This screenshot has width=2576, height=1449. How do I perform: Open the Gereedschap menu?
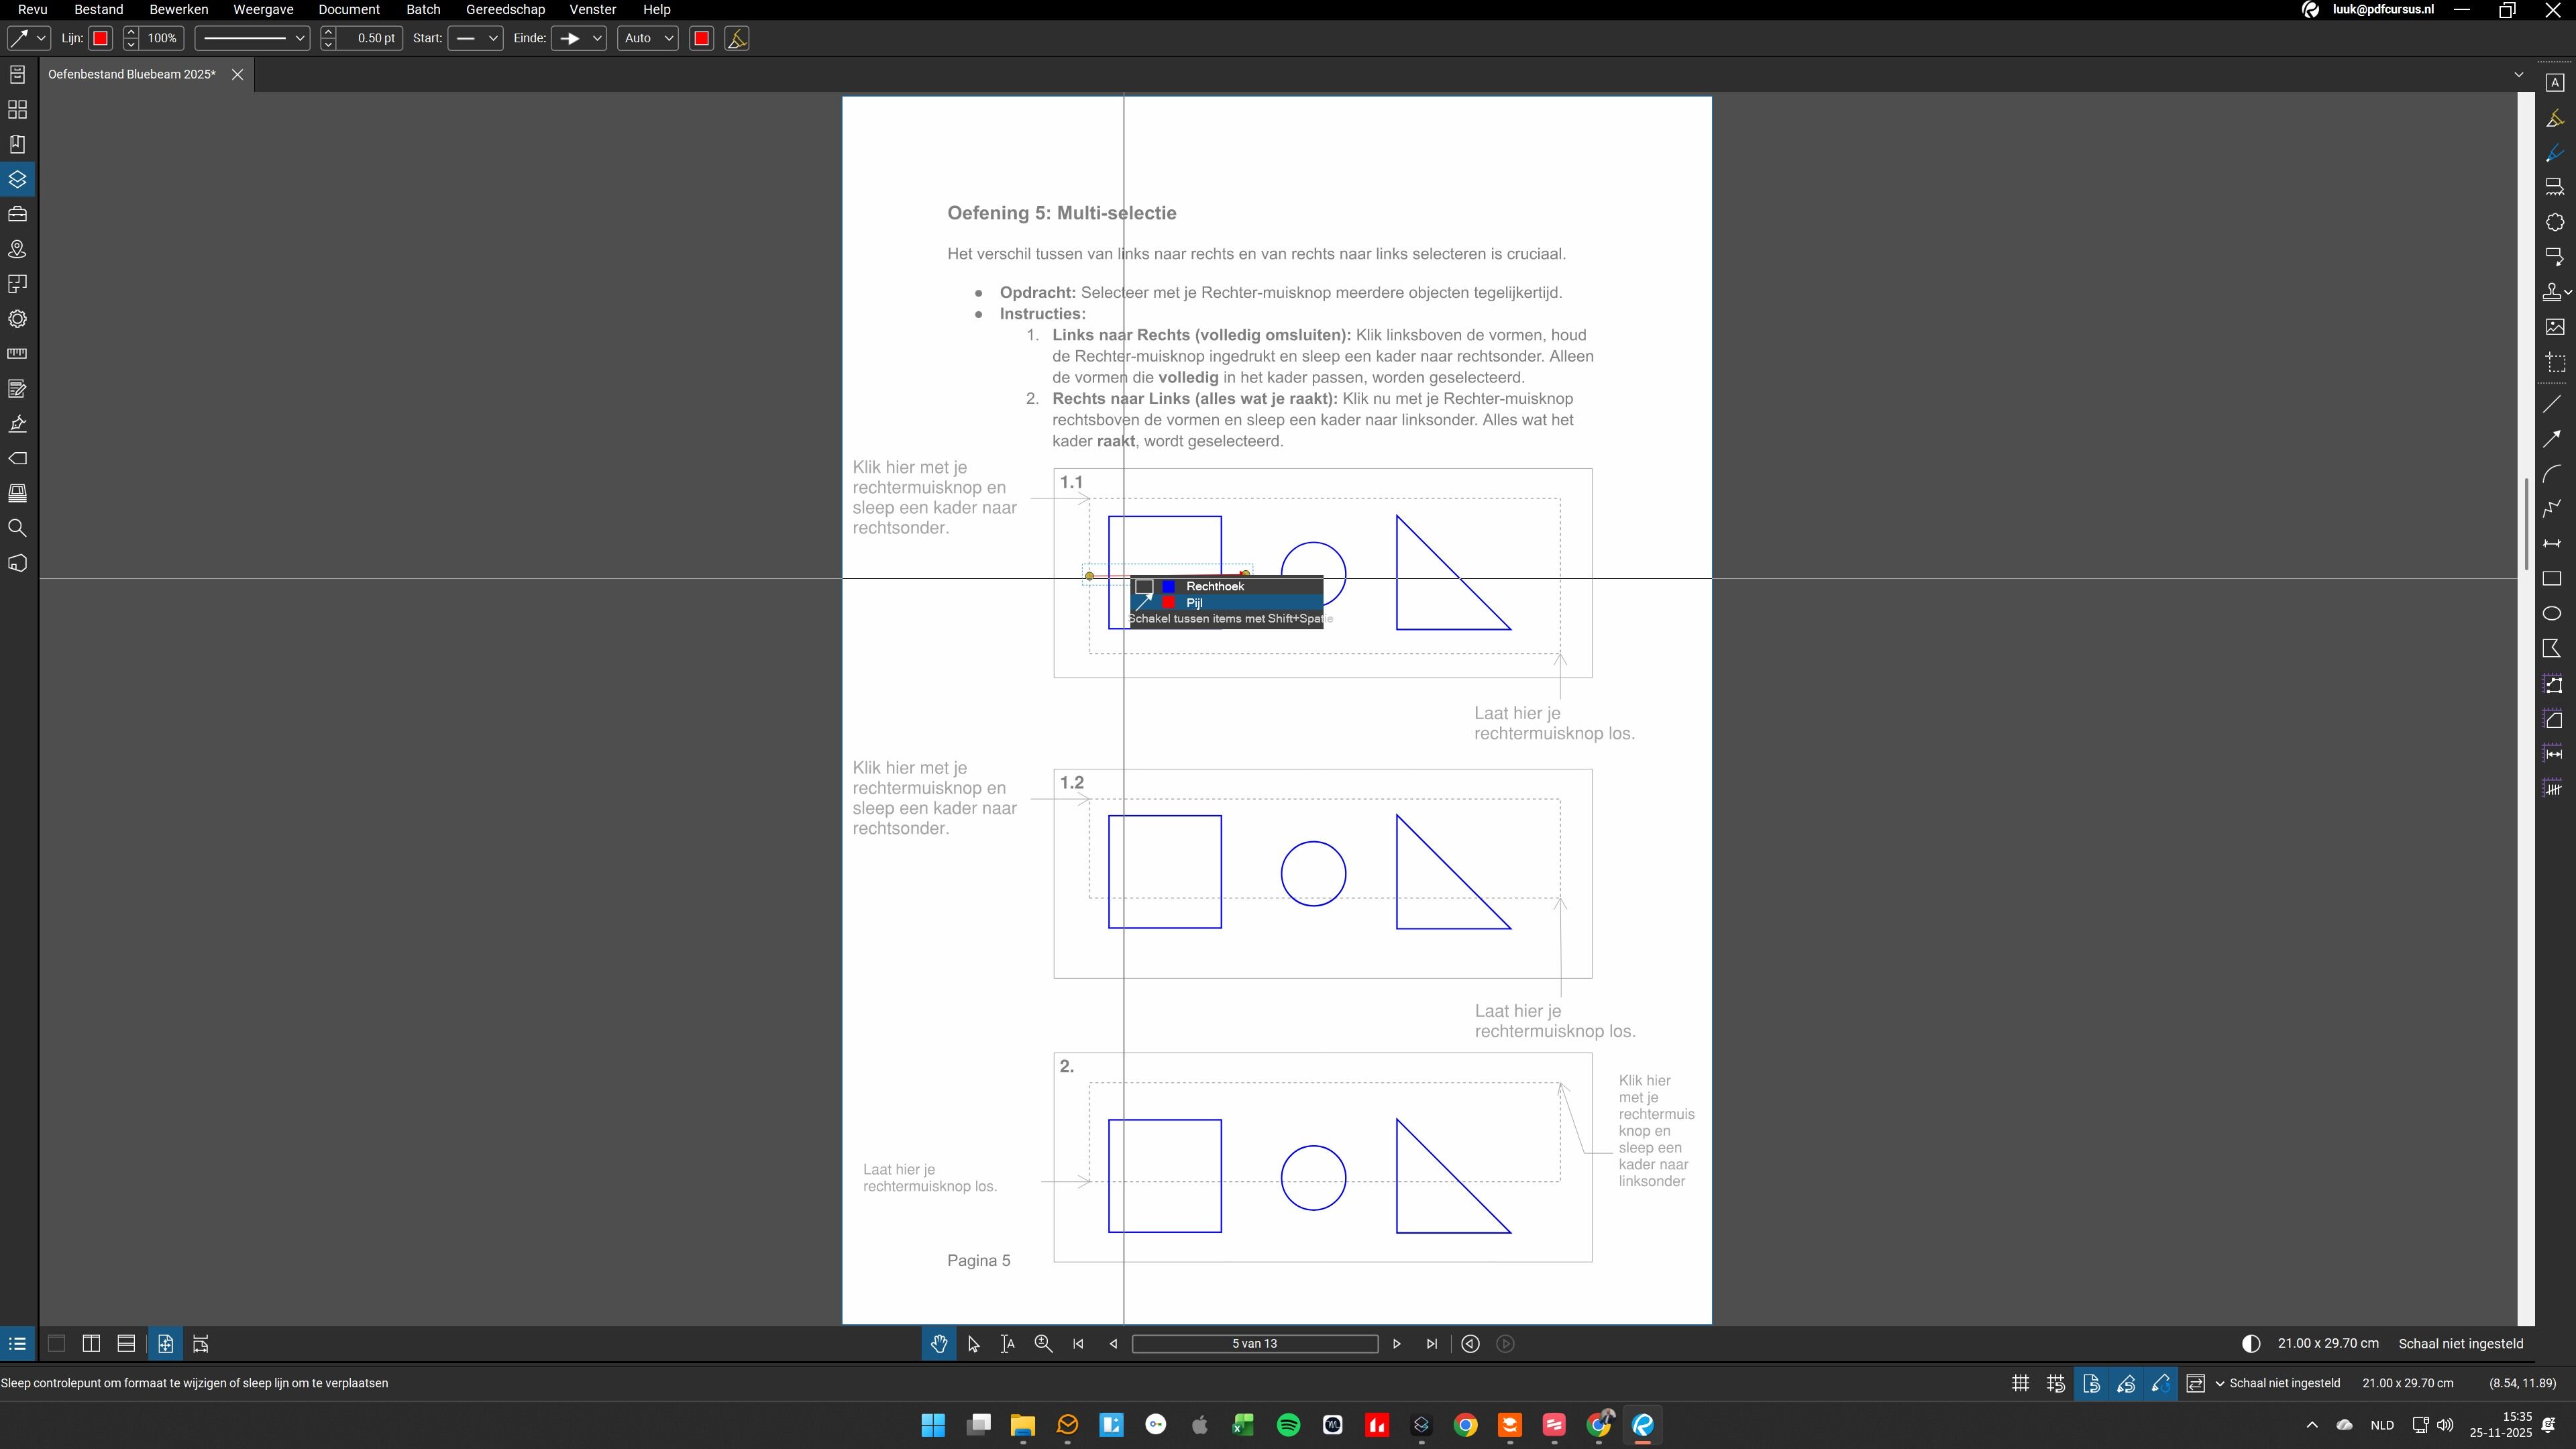505,10
